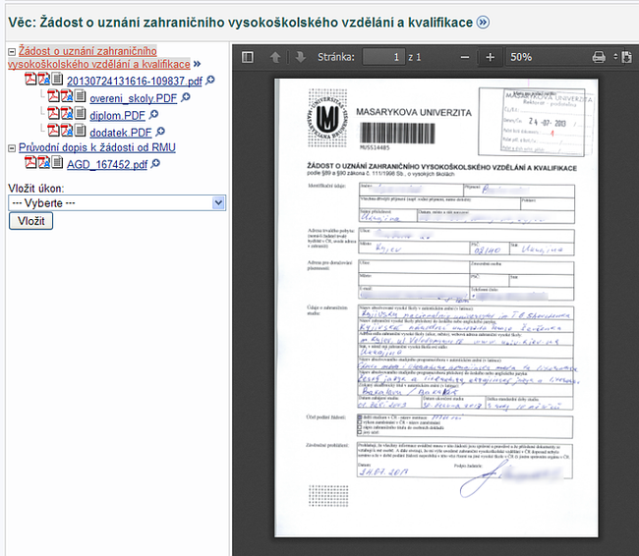Click the double chevron after Žádost tree item
The image size is (639, 556).
[x=198, y=64]
